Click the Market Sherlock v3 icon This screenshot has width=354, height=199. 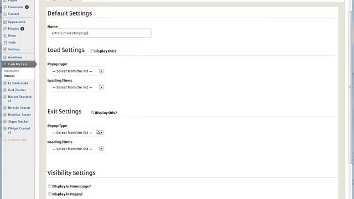coord(5,97)
